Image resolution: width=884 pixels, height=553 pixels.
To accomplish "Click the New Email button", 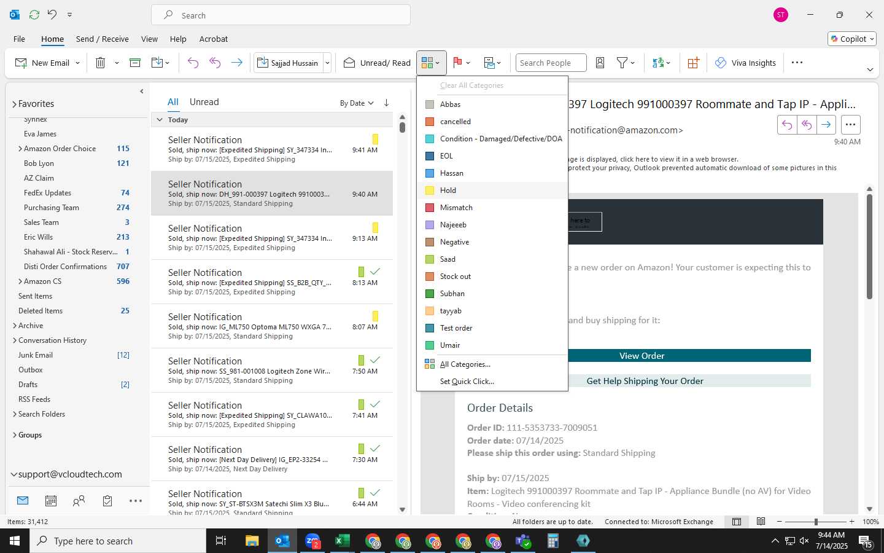I will [42, 63].
